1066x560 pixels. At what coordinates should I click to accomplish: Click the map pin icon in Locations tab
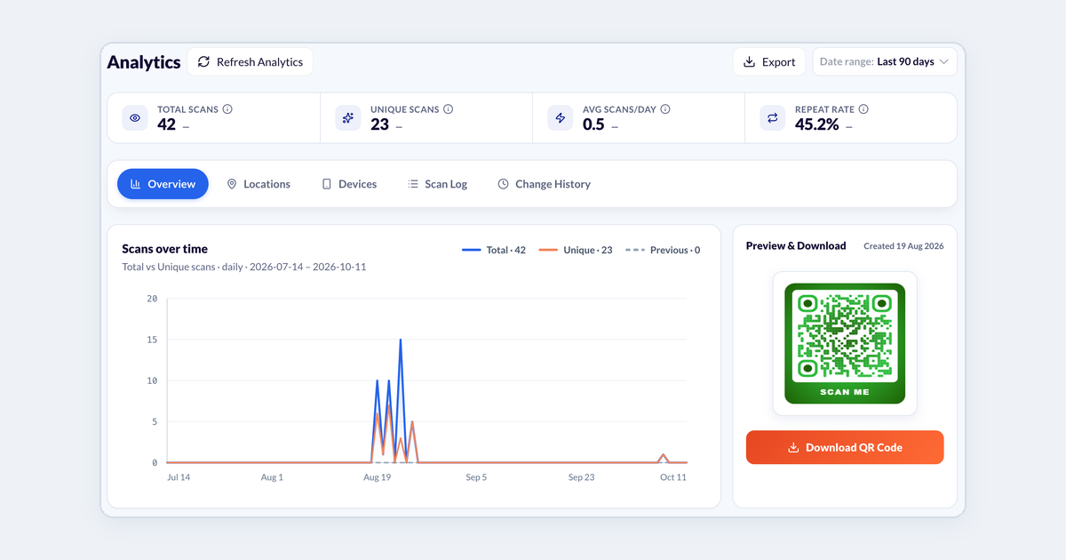pyautogui.click(x=232, y=184)
